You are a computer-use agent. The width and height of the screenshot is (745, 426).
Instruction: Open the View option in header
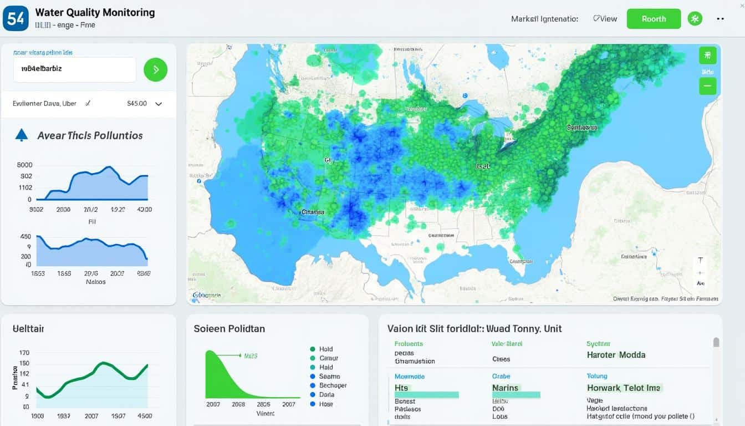tap(605, 19)
